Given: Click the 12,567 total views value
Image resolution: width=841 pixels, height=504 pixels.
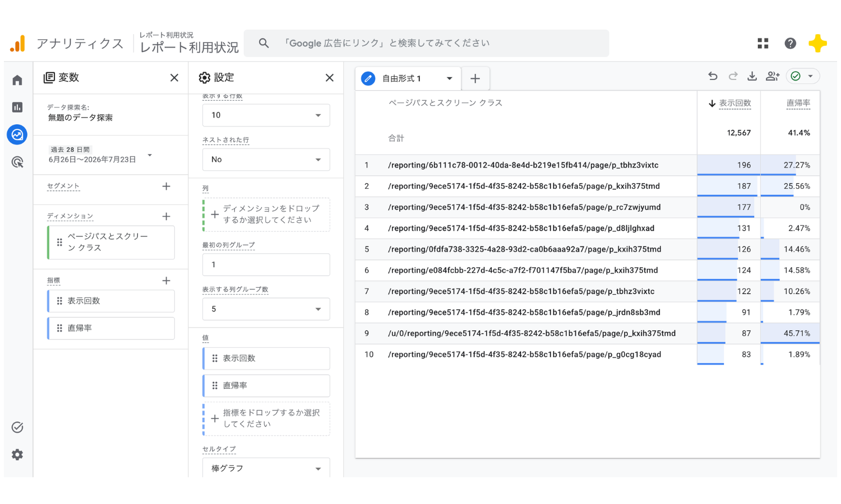Looking at the screenshot, I should [738, 133].
